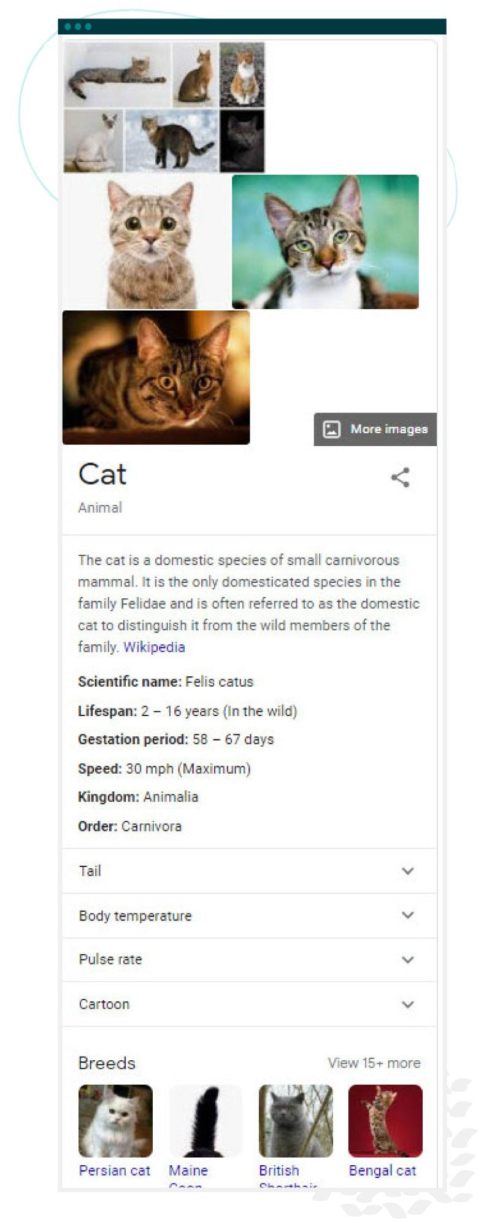Select the Persian cat thumbnail

tap(115, 1121)
